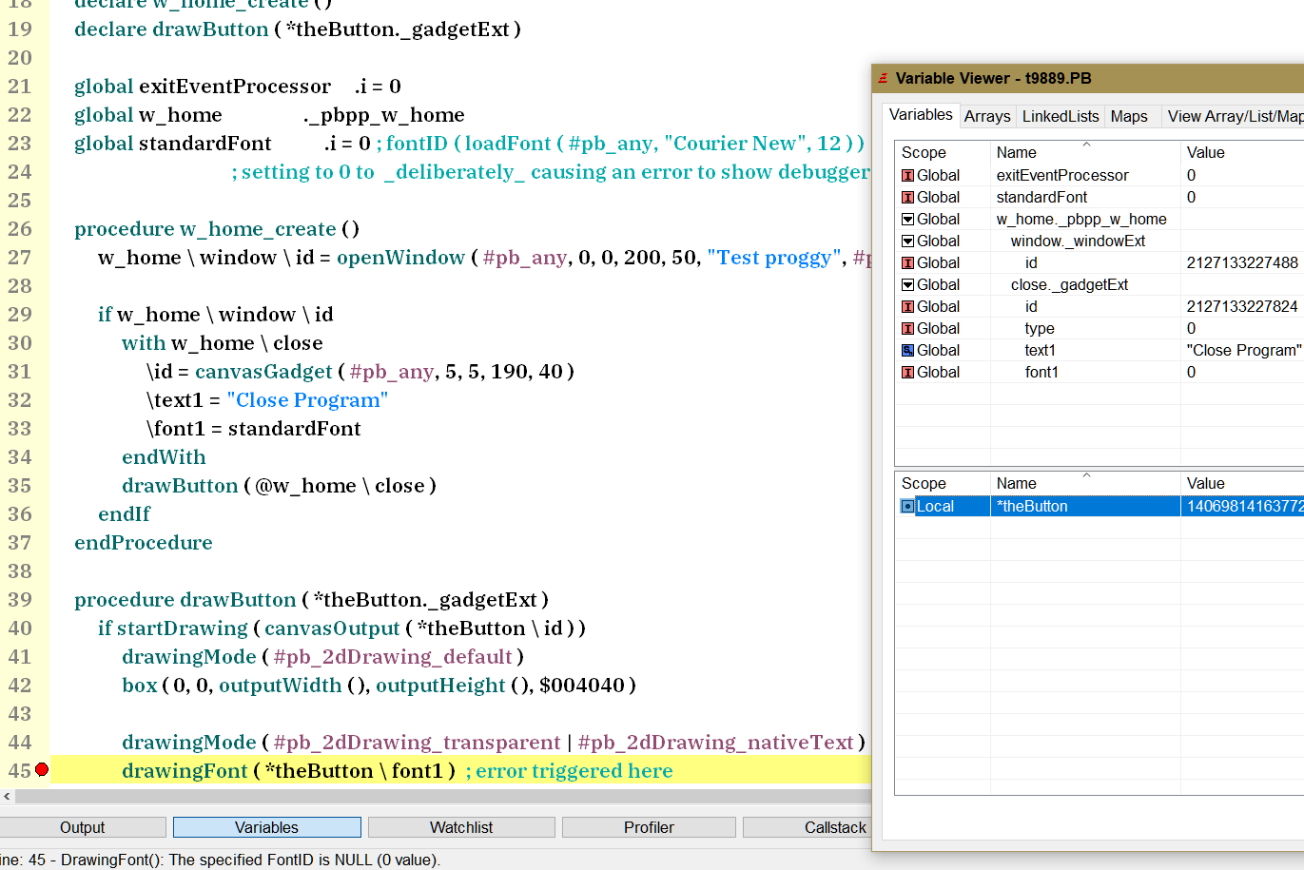Sort globals list by Scope column header
Screen dimensions: 1304x870
point(943,152)
